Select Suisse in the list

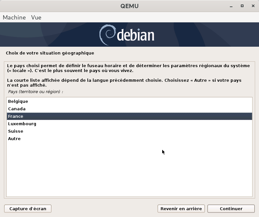(x=16, y=131)
